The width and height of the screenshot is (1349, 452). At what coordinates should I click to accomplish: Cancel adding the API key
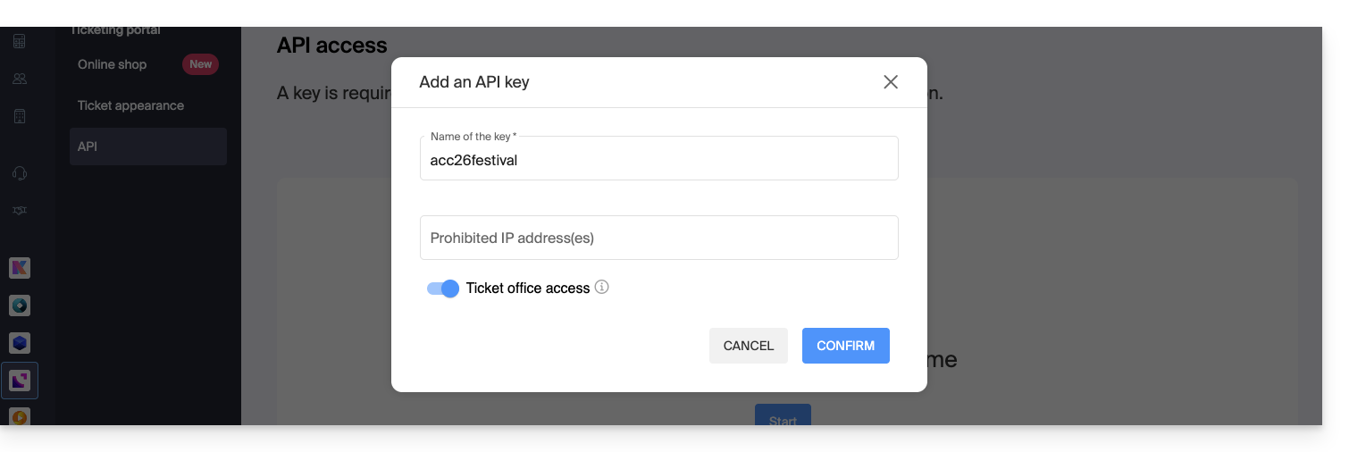click(x=748, y=346)
